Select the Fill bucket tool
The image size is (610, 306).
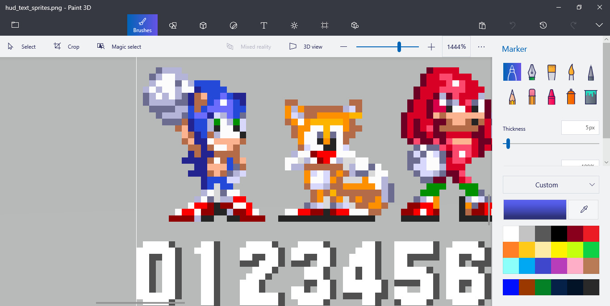coord(590,97)
